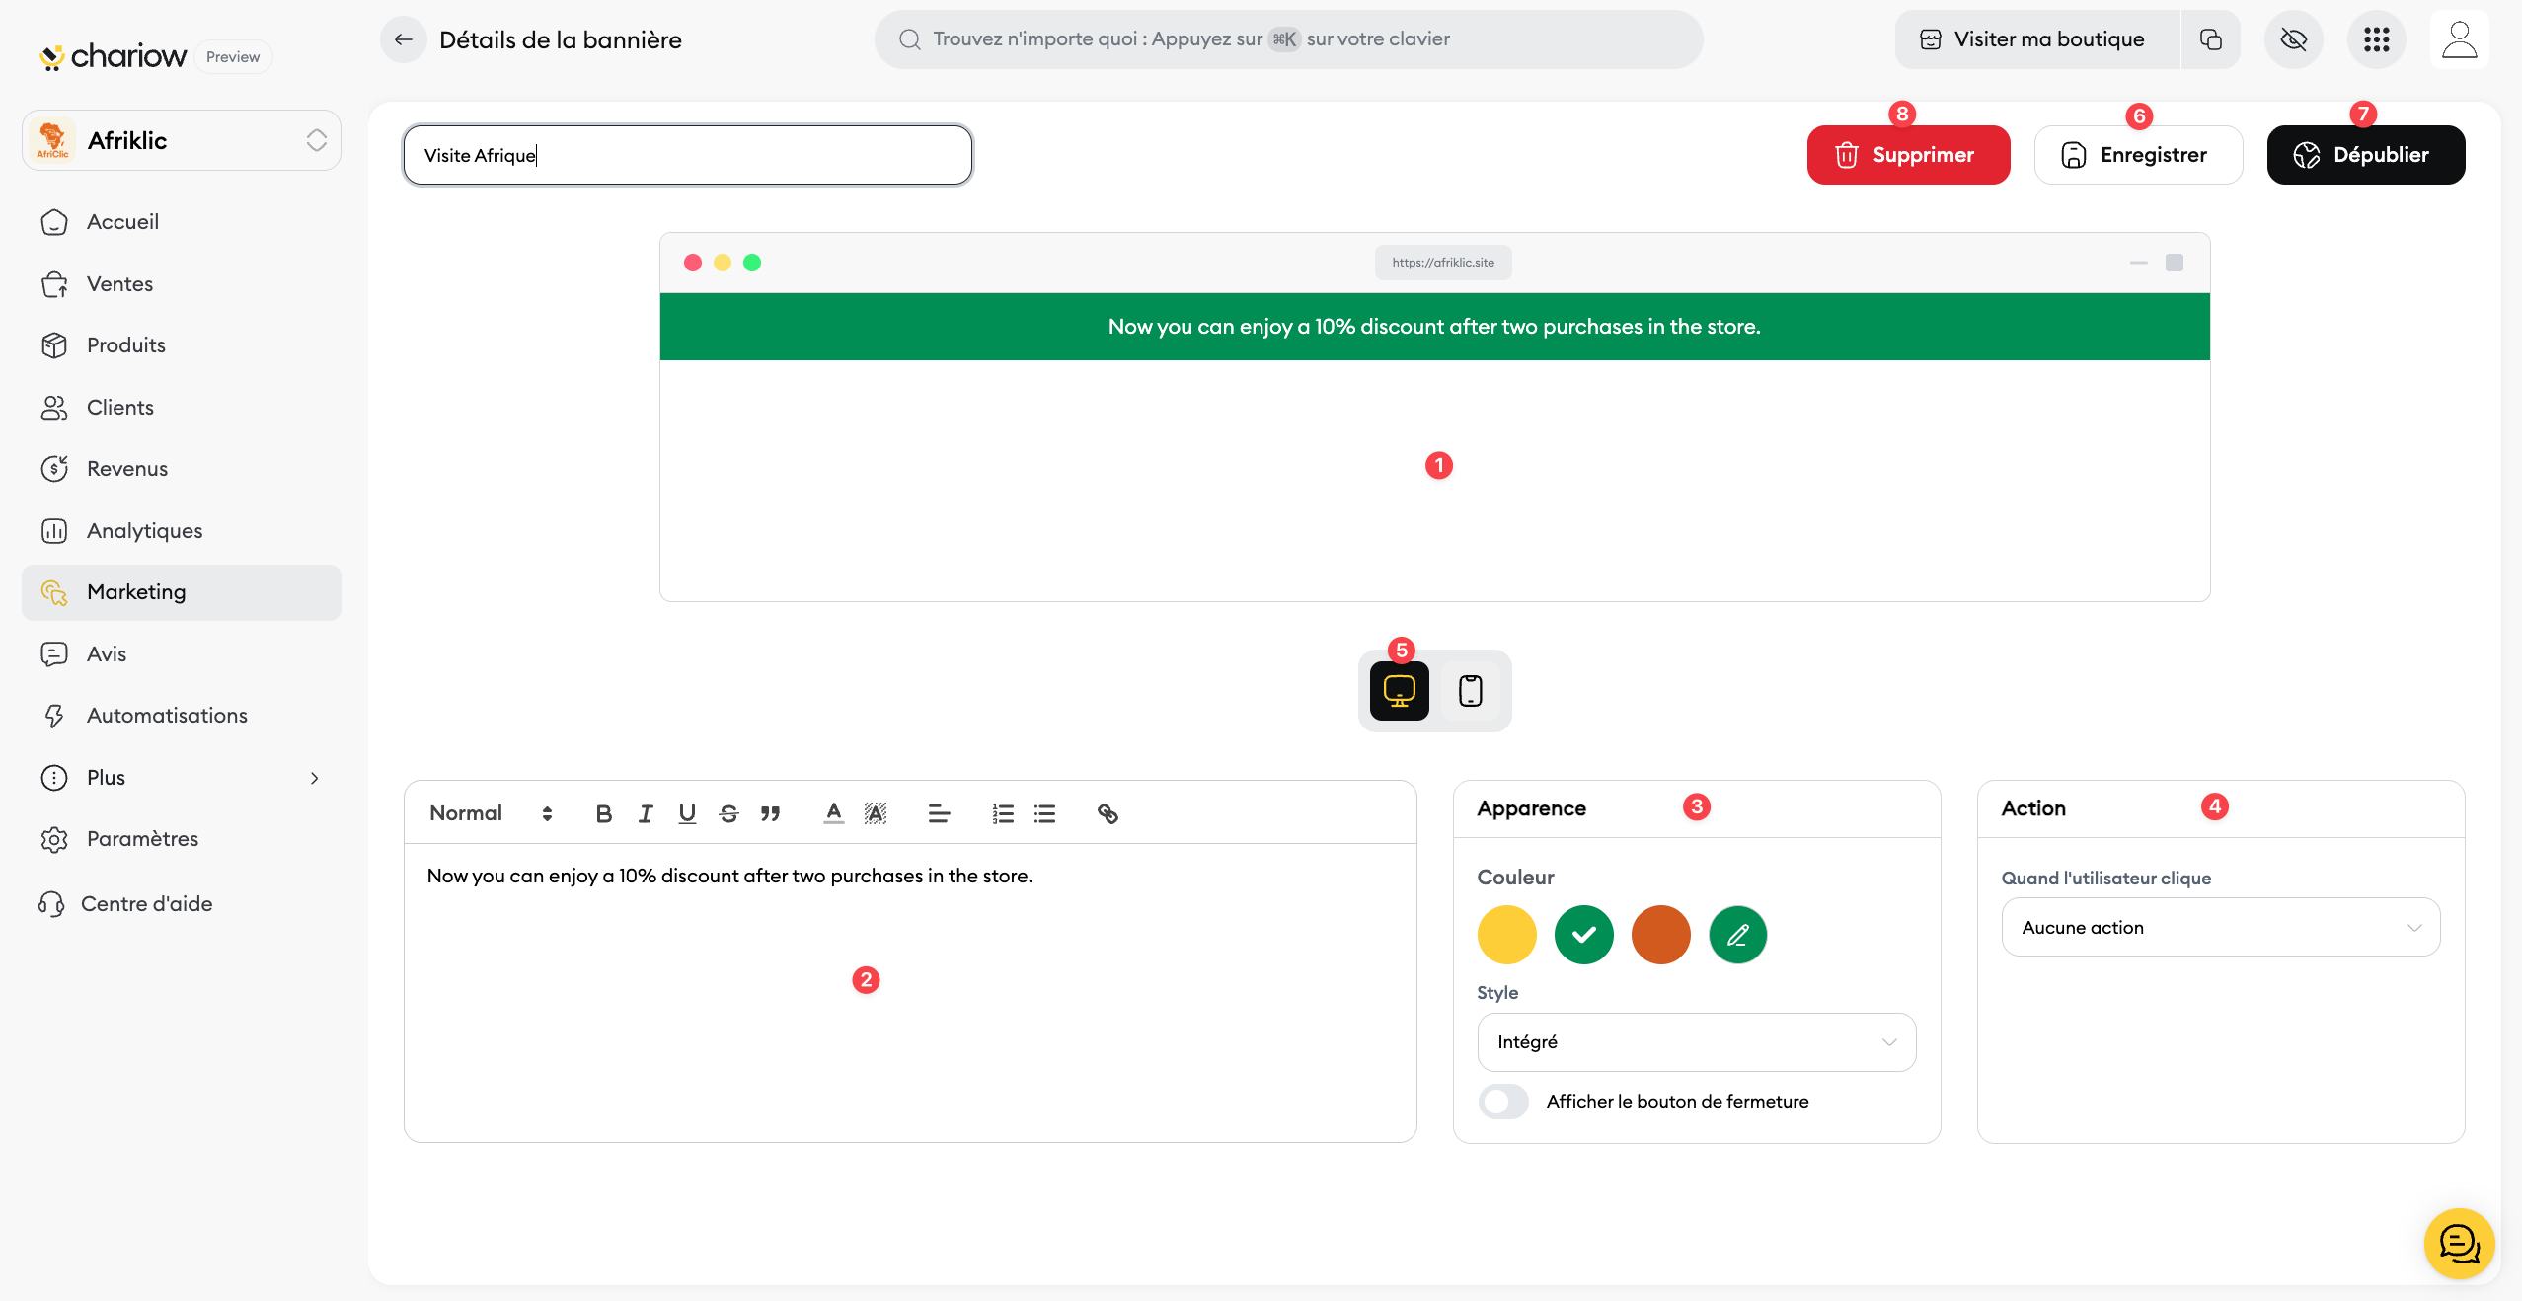
Task: Click the back arrow button
Action: pos(403,39)
